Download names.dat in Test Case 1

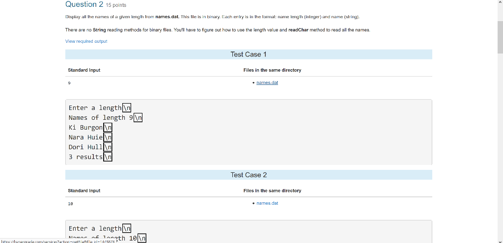click(267, 82)
